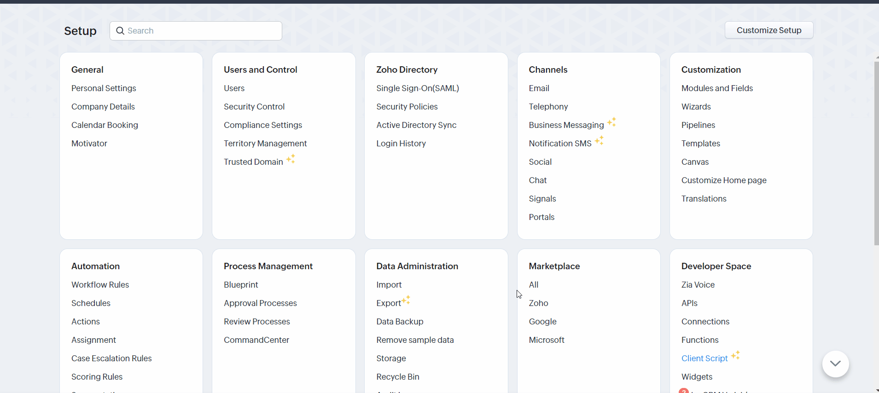Click the round scroll-down chevron button
Image resolution: width=879 pixels, height=393 pixels.
click(x=835, y=364)
